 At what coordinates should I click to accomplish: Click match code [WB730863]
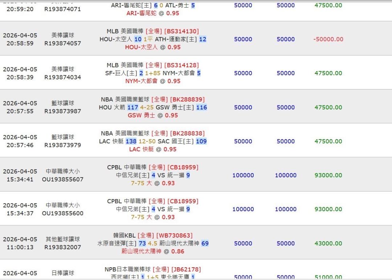click(x=175, y=235)
